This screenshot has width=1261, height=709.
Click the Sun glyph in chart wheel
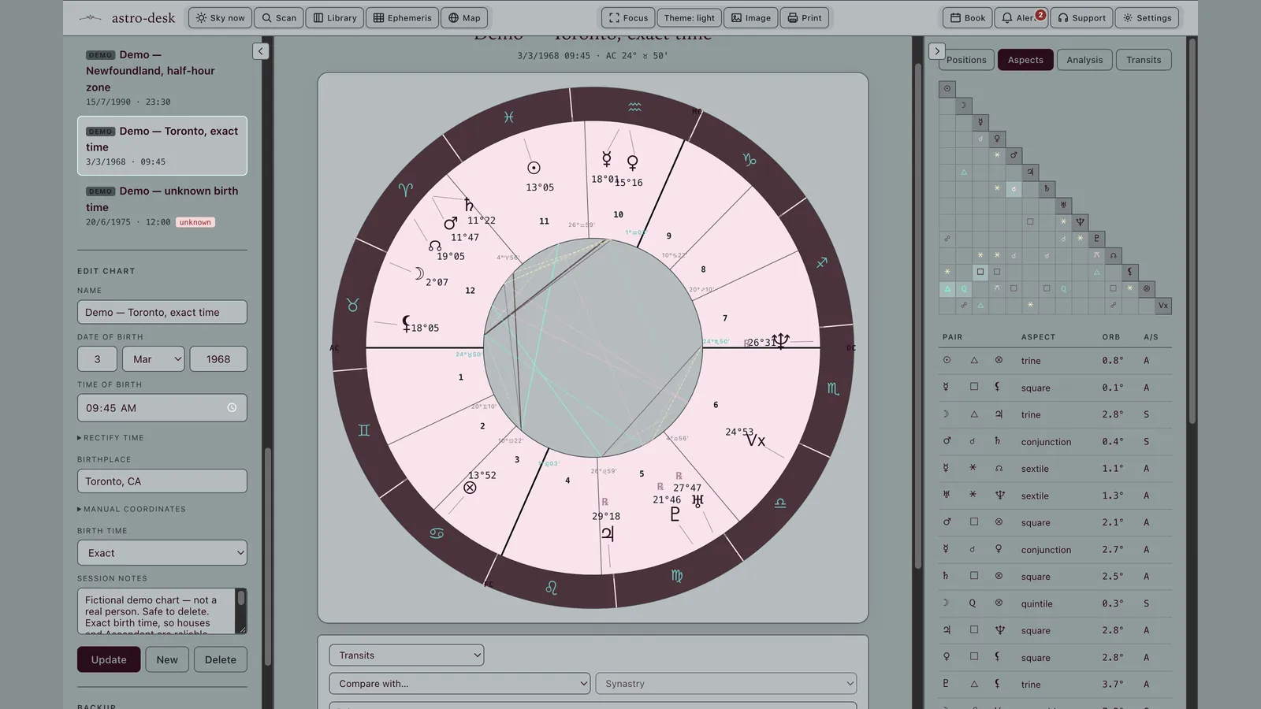click(x=534, y=168)
